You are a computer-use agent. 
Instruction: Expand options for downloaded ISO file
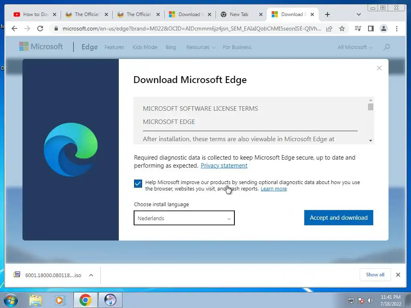click(91, 275)
